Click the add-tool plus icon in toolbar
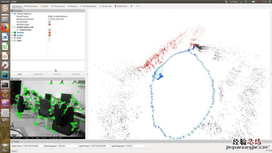Image resolution: width=272 pixels, height=153 pixels. 131,6
